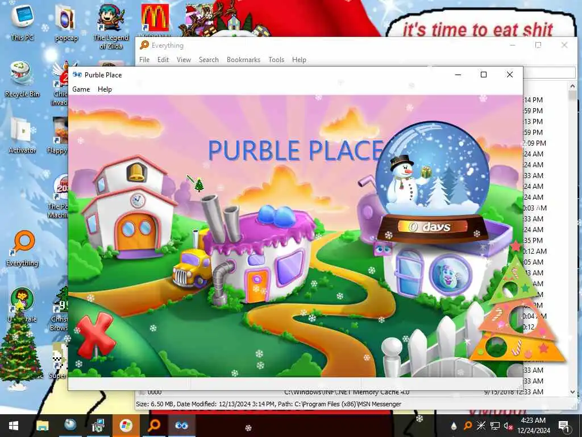Switch to Everything via taskbar magnifier button
Screen dimensions: 582x437
153,426
